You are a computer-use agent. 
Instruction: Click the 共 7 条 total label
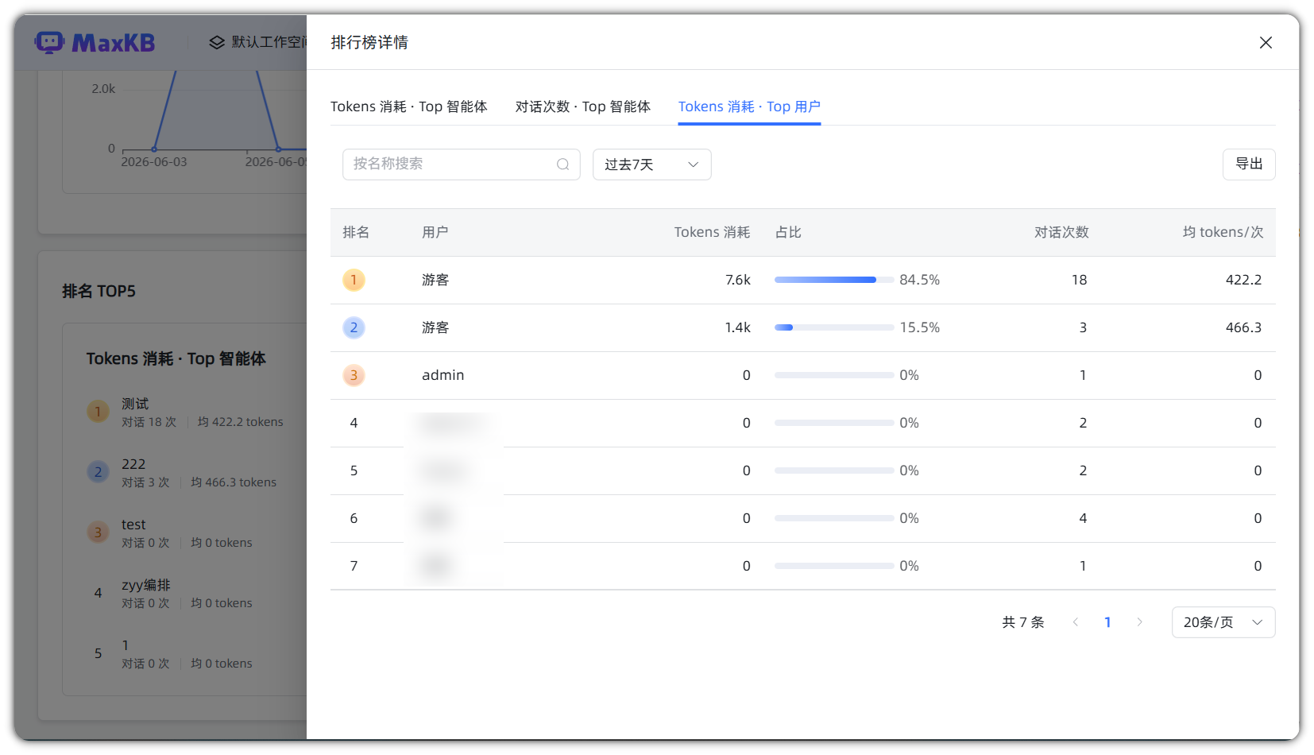[1023, 622]
